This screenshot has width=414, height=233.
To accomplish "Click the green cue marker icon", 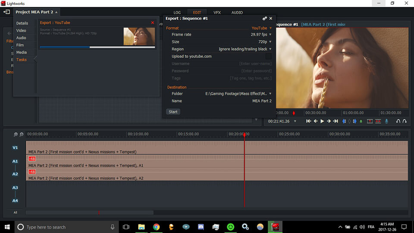I will point(361,121).
